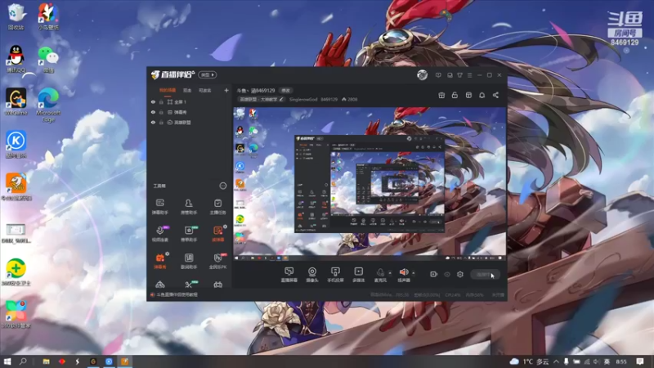Add a 摄像头 camera source
This screenshot has width=654, height=368.
pos(312,275)
